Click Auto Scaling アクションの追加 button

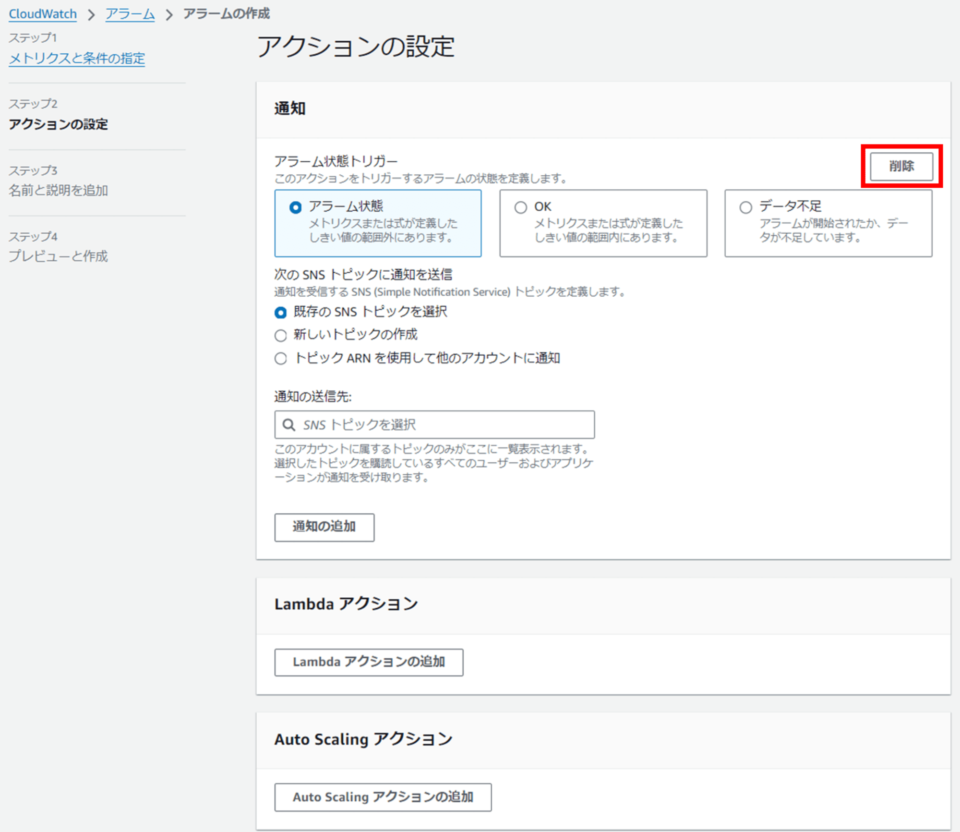pos(383,797)
